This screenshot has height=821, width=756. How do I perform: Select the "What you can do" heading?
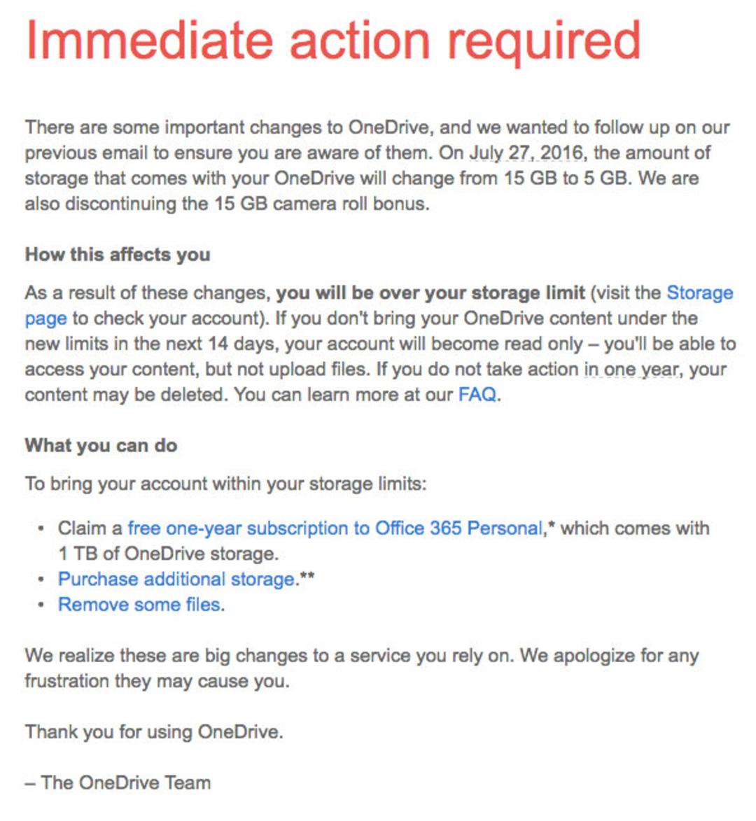tap(101, 446)
